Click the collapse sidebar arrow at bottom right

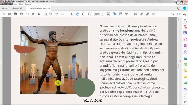point(185,102)
